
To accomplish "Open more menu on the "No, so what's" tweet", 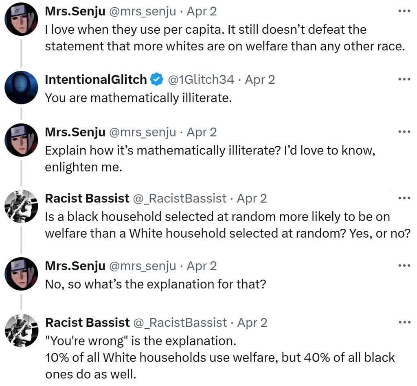I will click(404, 266).
